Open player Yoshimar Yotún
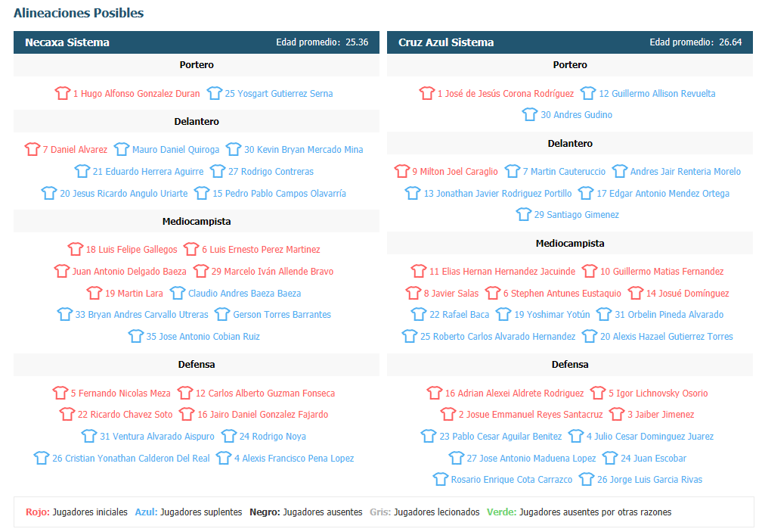 (552, 314)
